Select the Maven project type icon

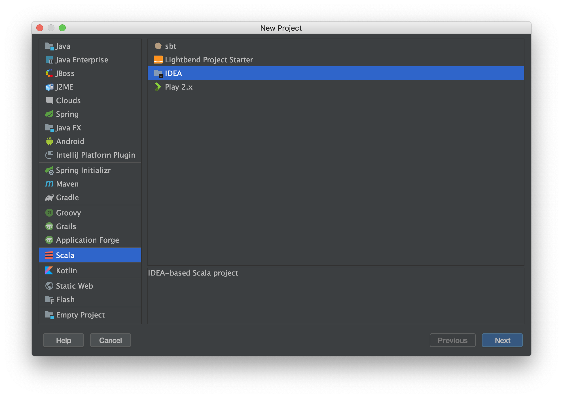pos(49,184)
